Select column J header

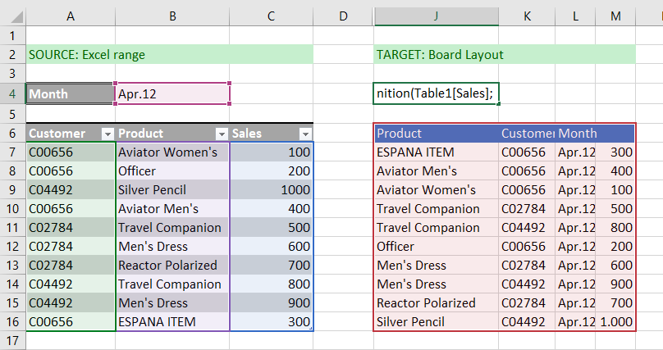coord(436,16)
